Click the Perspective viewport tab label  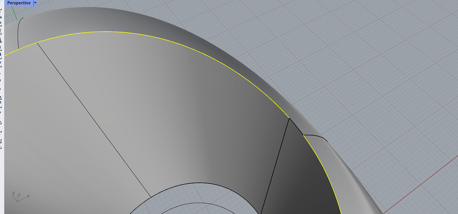18,3
